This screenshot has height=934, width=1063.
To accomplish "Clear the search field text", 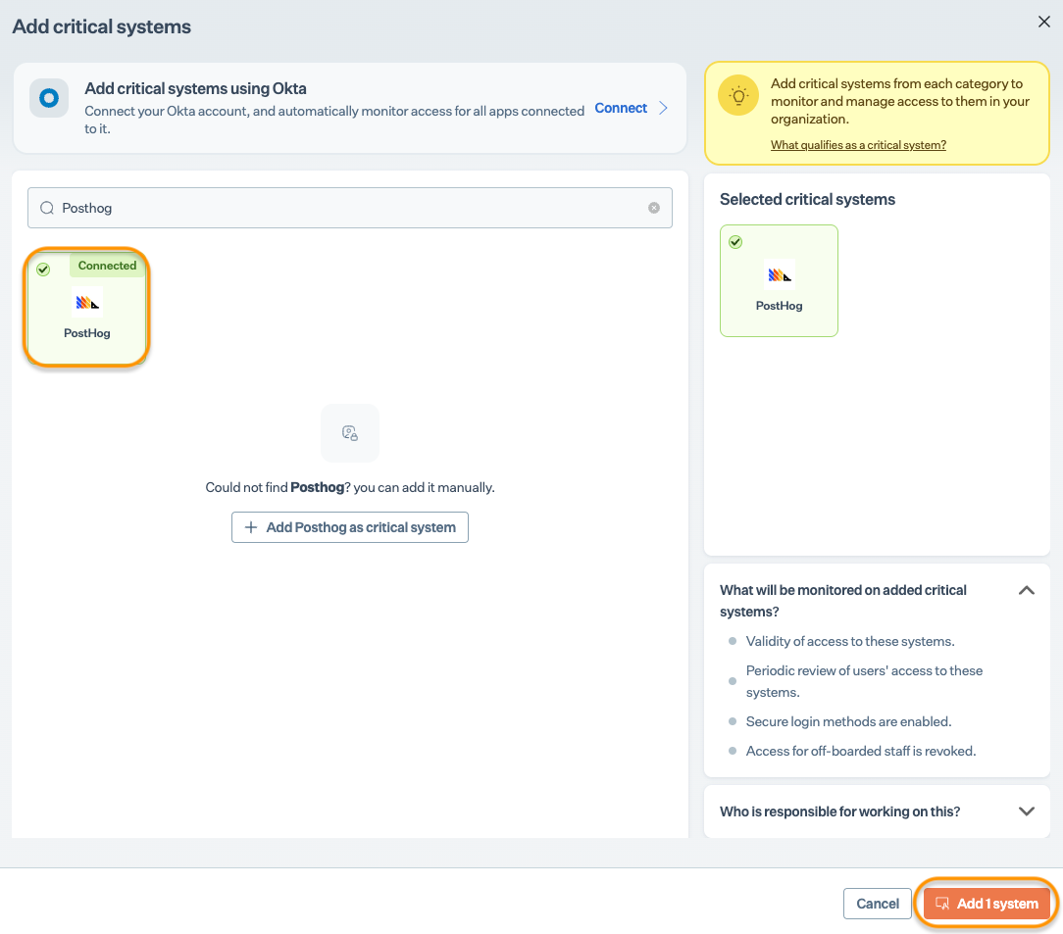I will coord(653,208).
